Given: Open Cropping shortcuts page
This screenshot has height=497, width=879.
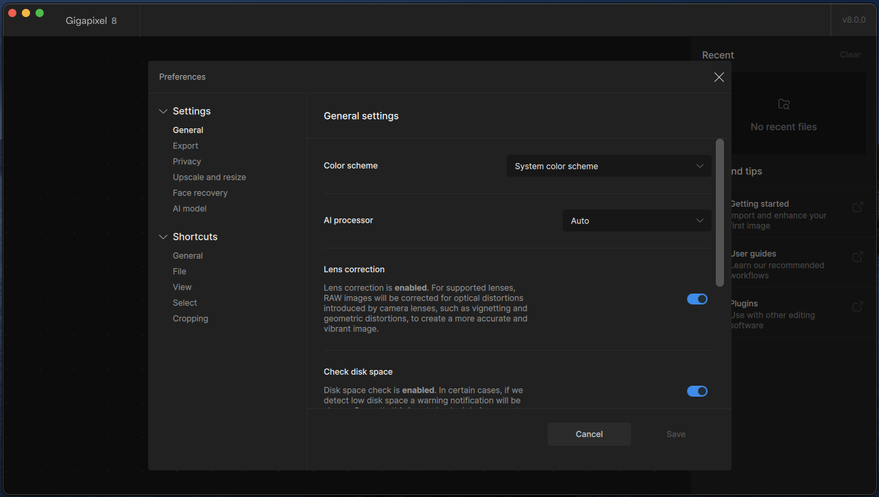Looking at the screenshot, I should [191, 319].
